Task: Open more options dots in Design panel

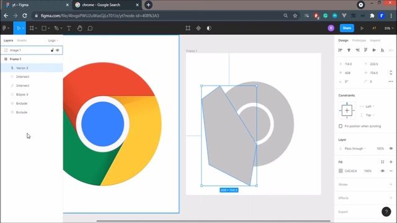Action: point(391,81)
